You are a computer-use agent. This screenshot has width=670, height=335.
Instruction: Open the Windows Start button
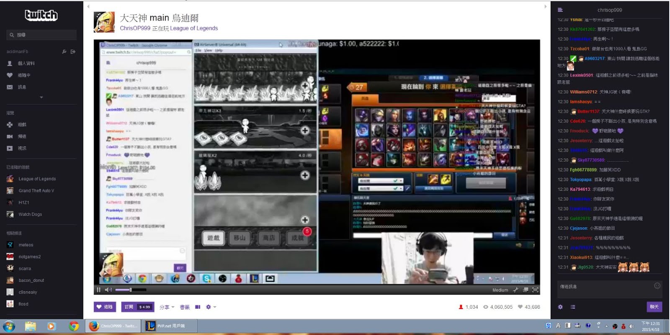coord(9,326)
